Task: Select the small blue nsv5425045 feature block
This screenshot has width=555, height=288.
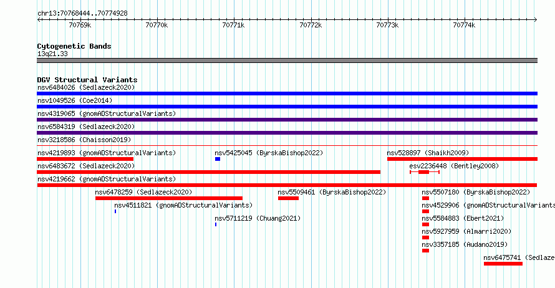Action: [218, 159]
